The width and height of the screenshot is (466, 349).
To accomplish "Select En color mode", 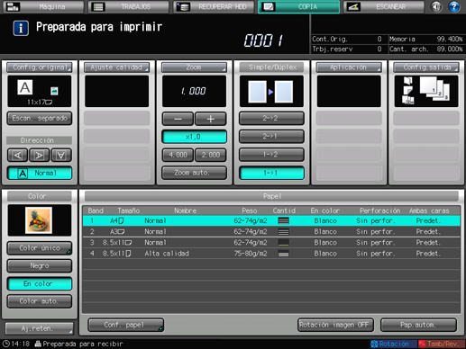I will [x=40, y=283].
